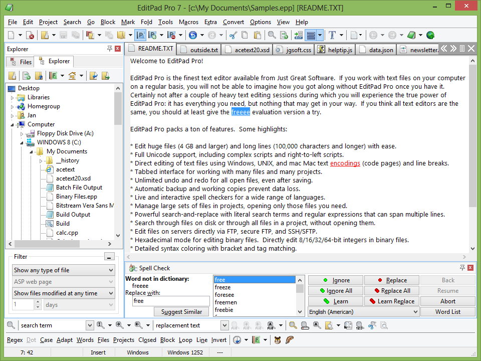Click the search History clock icon
Screen dimensions: 481x361
click(237, 340)
